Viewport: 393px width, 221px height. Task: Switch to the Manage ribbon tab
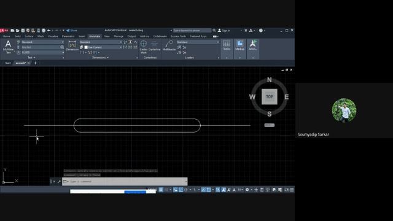click(x=119, y=36)
